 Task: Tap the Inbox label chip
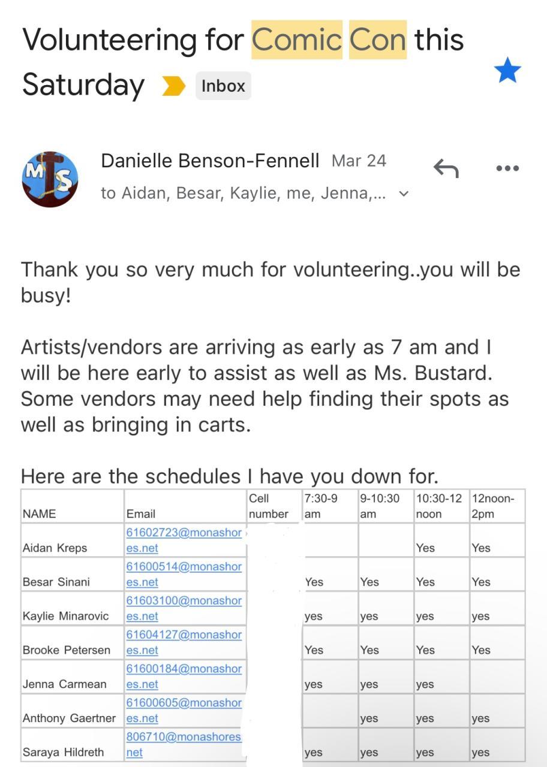click(223, 86)
